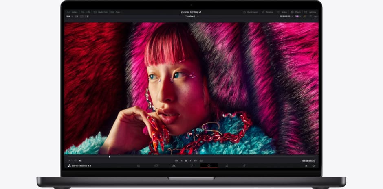The image size is (383, 189).
Task: Expand the viewer zoom percentage dropdown
Action: point(68,16)
